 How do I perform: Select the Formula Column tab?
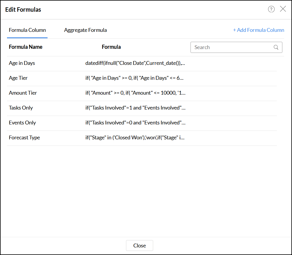coord(27,30)
